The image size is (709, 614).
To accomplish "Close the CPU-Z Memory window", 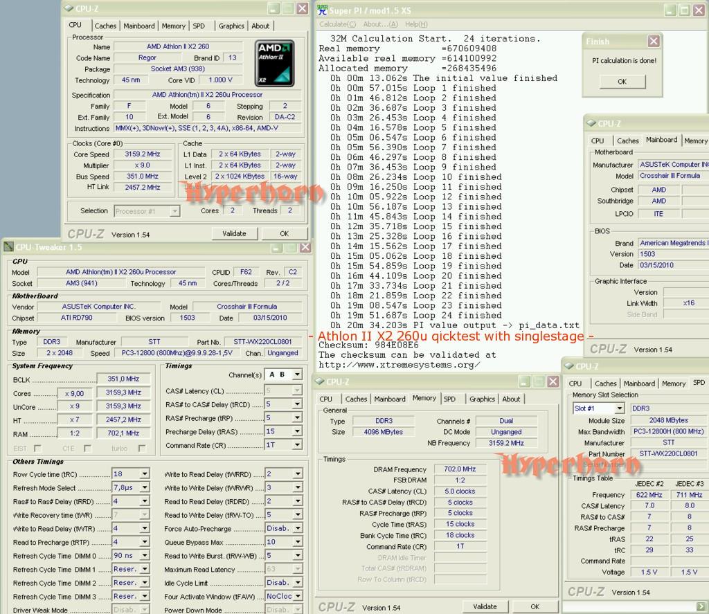I will click(553, 381).
